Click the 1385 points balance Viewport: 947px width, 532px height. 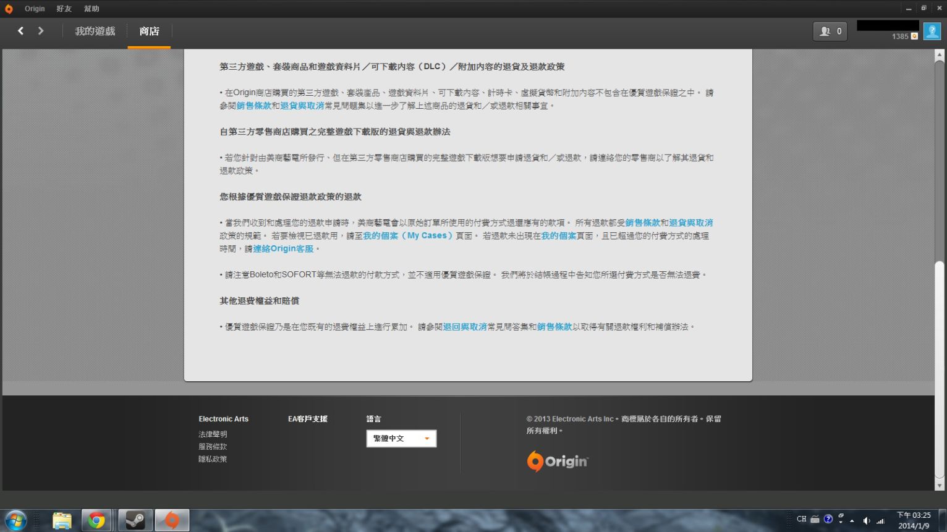click(900, 36)
